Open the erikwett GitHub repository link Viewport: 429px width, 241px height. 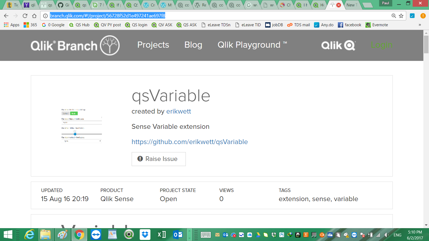click(x=189, y=142)
